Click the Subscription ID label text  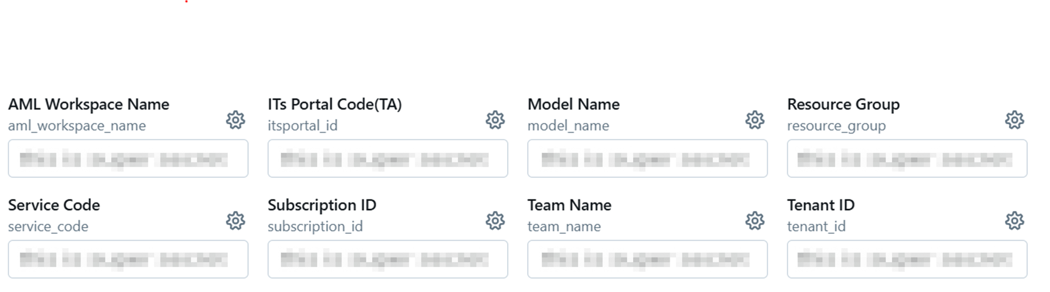[x=322, y=205]
